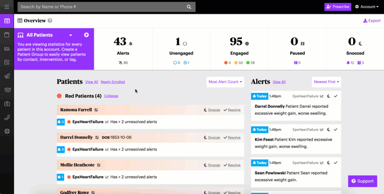Click the Newly Enrolled link
Image resolution: width=384 pixels, height=194 pixels.
[x=112, y=82]
